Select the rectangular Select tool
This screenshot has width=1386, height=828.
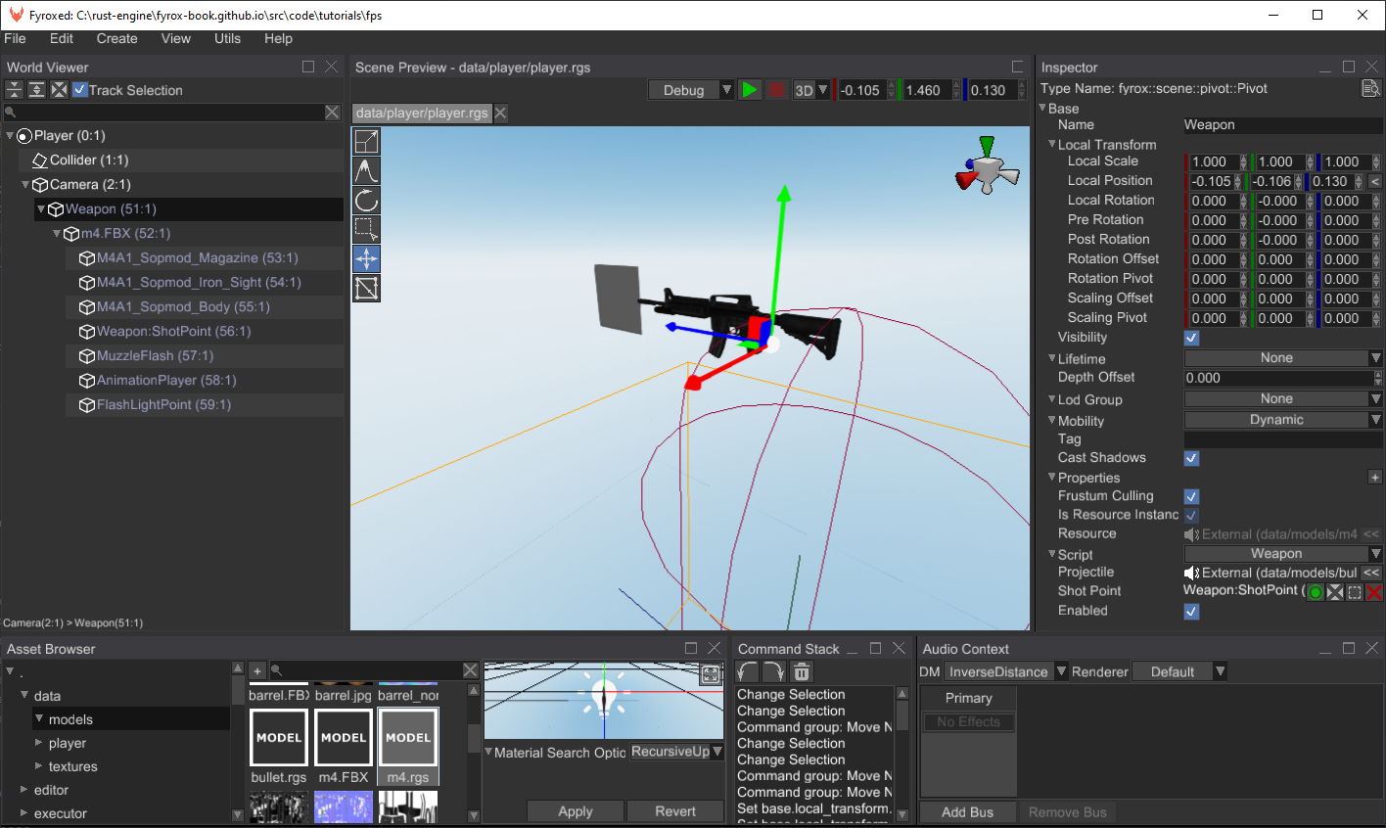[366, 229]
